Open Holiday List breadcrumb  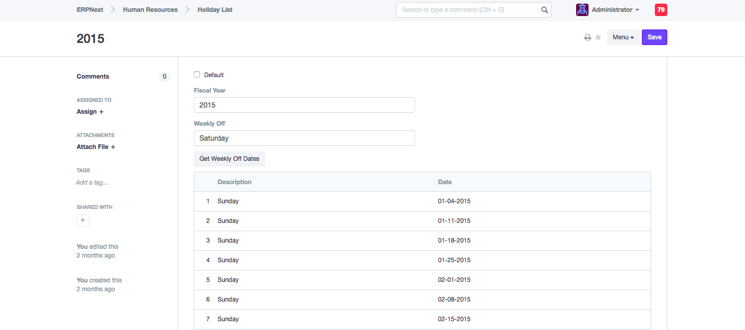tap(215, 10)
